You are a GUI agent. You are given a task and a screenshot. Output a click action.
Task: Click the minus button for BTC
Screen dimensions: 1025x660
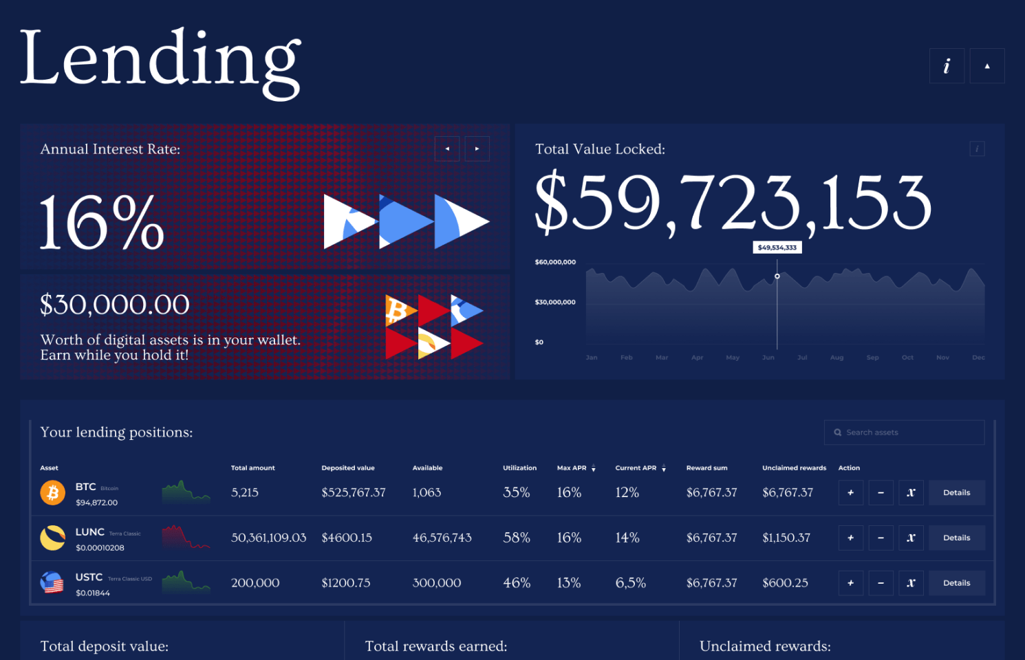point(881,493)
